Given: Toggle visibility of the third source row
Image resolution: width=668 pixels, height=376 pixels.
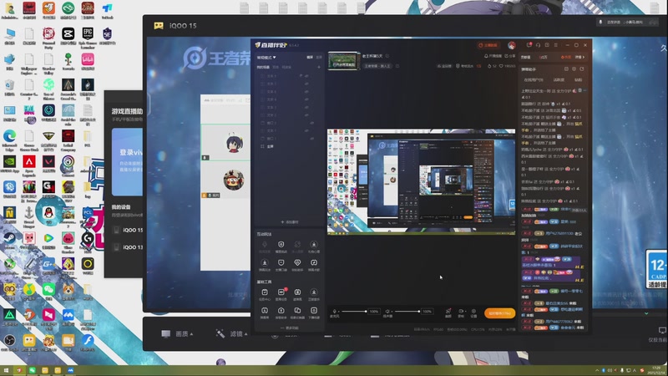Looking at the screenshot, I should (x=306, y=92).
